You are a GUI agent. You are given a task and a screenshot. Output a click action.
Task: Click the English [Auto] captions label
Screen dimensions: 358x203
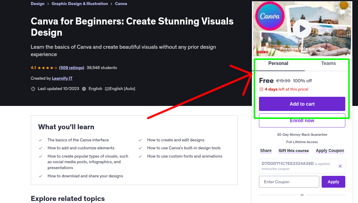coord(122,89)
